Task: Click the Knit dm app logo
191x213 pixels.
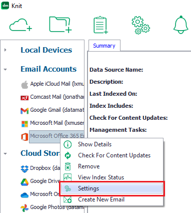Action: coord(5,6)
